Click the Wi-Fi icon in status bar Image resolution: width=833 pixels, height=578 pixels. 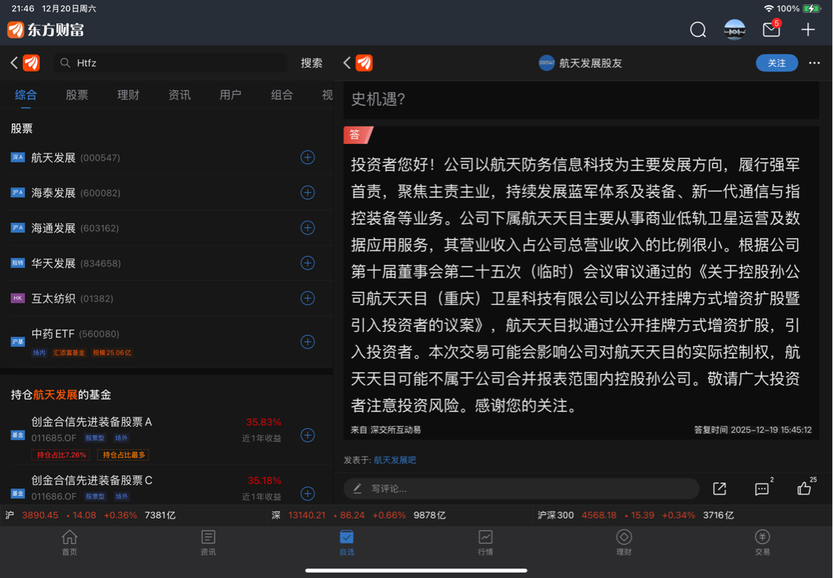[x=768, y=8]
